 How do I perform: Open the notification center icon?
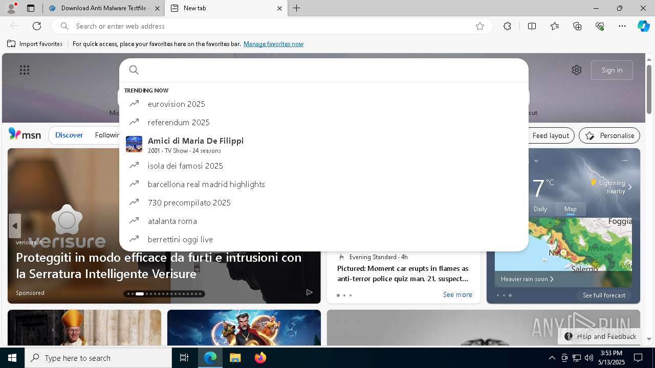pyautogui.click(x=638, y=358)
